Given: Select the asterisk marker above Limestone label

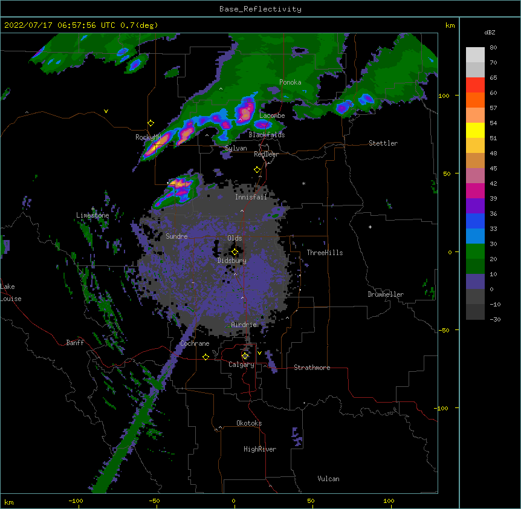Looking at the screenshot, I should tap(92, 209).
